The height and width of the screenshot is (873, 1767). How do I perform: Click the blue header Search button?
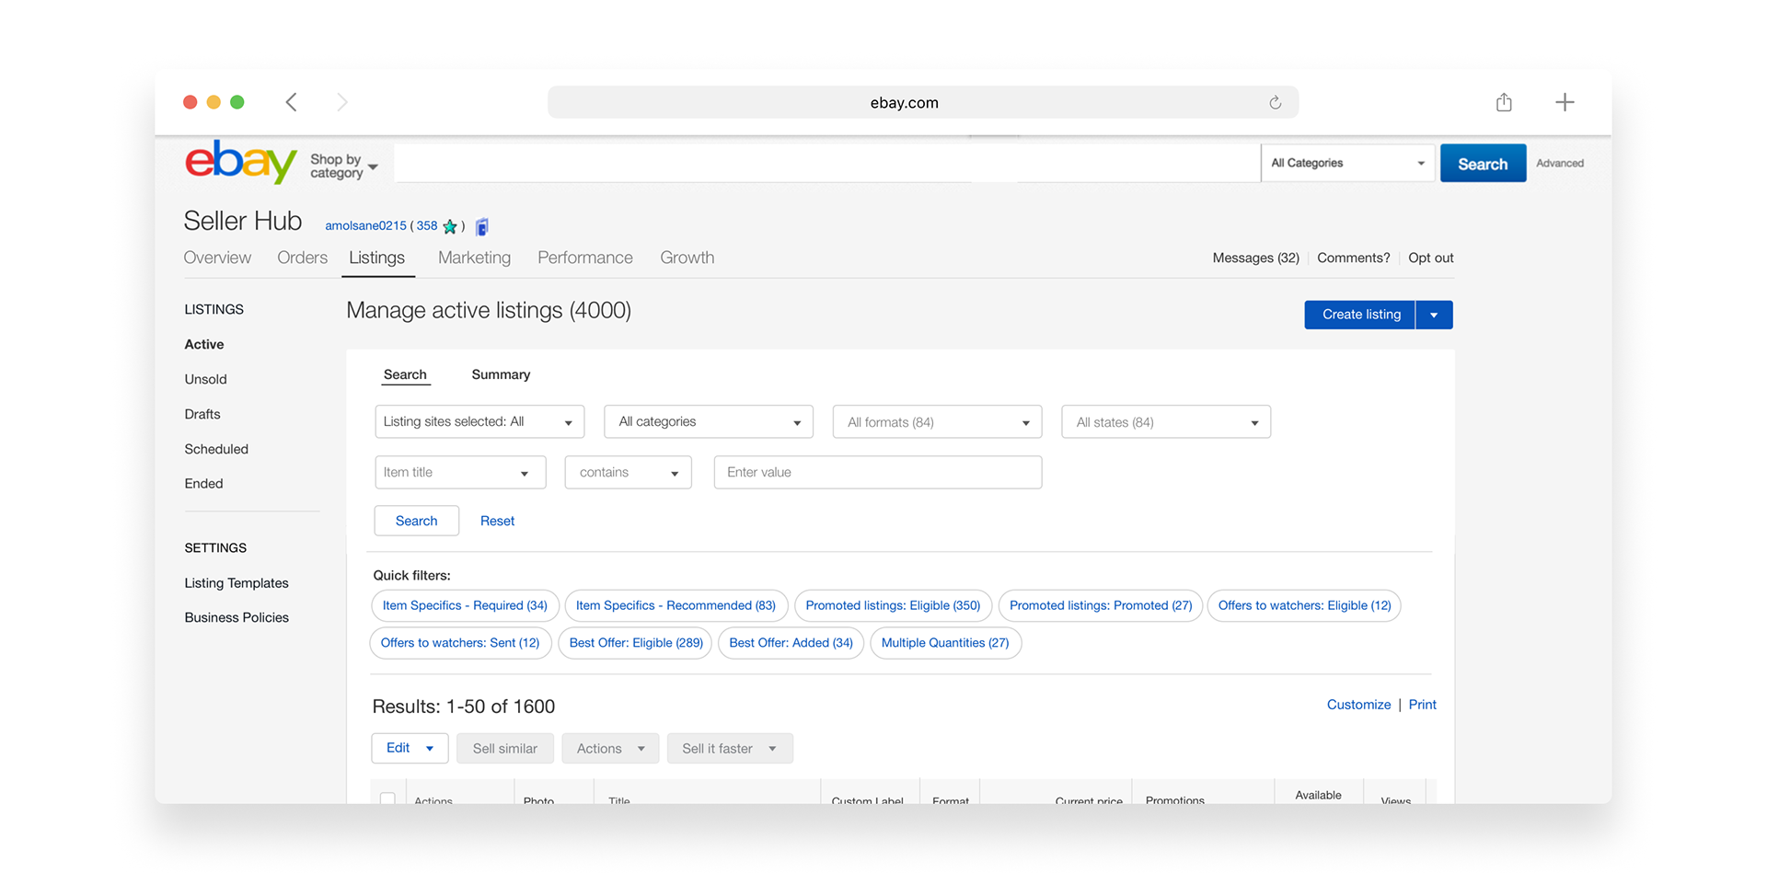(x=1483, y=164)
